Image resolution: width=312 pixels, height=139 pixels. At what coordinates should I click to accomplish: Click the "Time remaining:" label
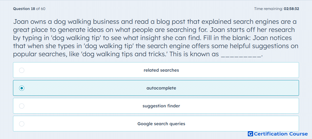click(x=268, y=9)
